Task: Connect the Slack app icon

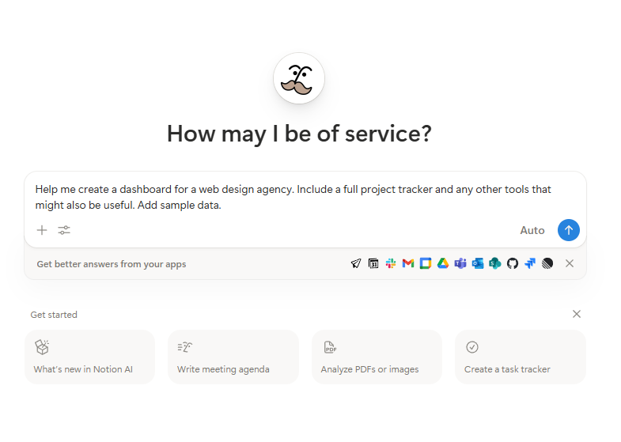Action: click(391, 263)
